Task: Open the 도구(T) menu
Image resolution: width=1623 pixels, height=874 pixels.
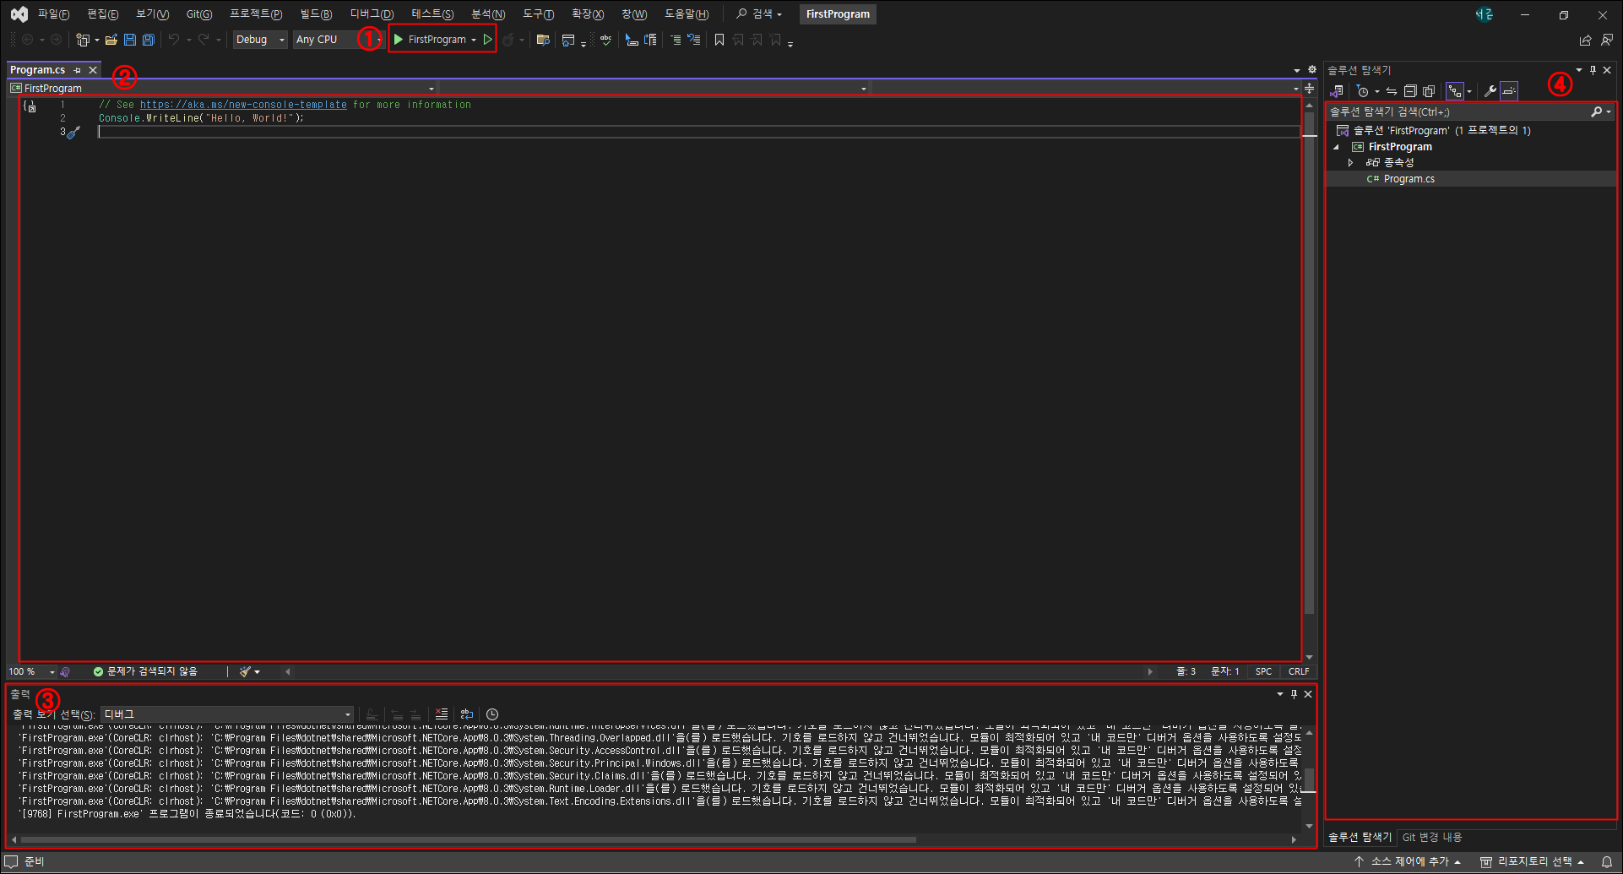Action: [538, 14]
